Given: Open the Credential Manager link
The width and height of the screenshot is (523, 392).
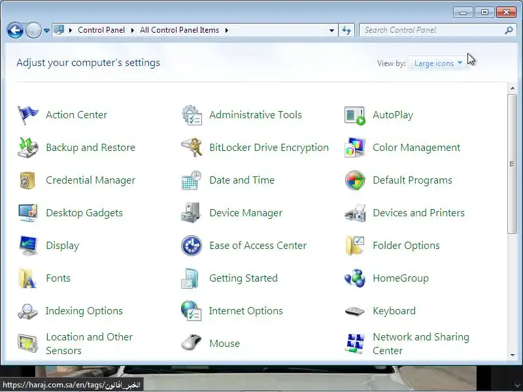Looking at the screenshot, I should (x=90, y=180).
